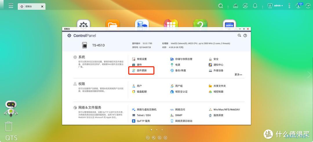The image size is (313, 142).
Task: Open 硬件 hardware settings
Action: coord(137,65)
